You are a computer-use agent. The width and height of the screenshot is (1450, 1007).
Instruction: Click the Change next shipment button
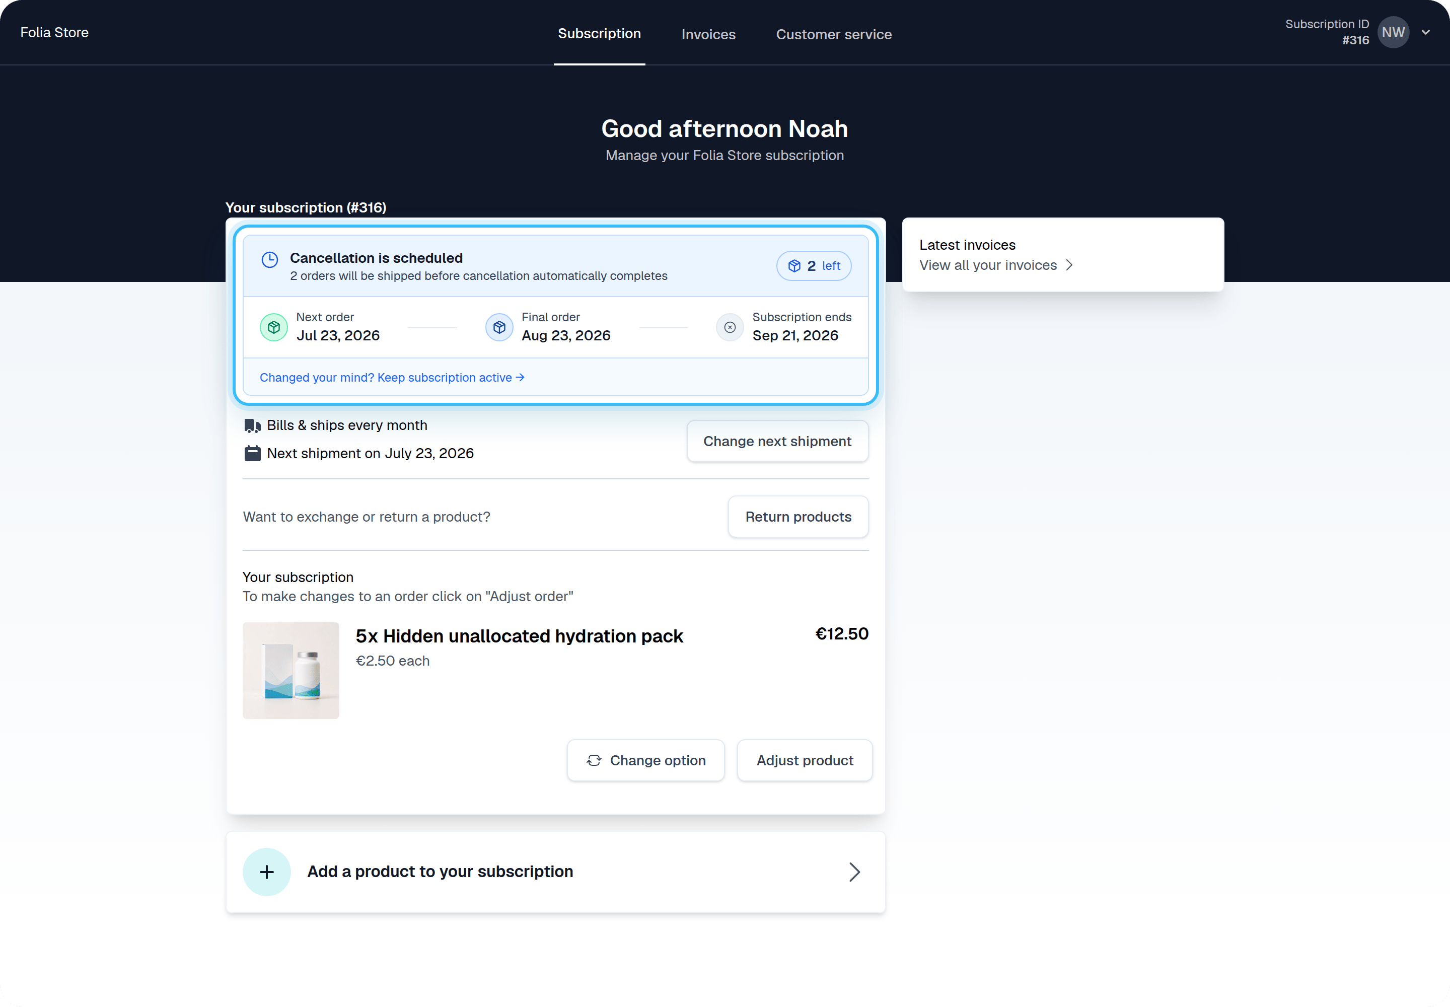(x=777, y=441)
